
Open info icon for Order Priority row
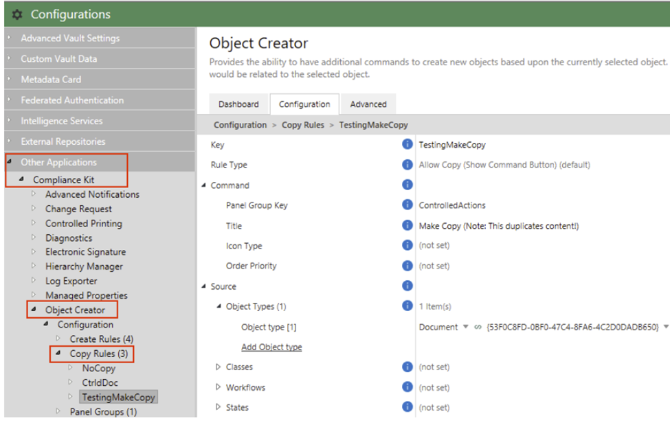pyautogui.click(x=407, y=266)
